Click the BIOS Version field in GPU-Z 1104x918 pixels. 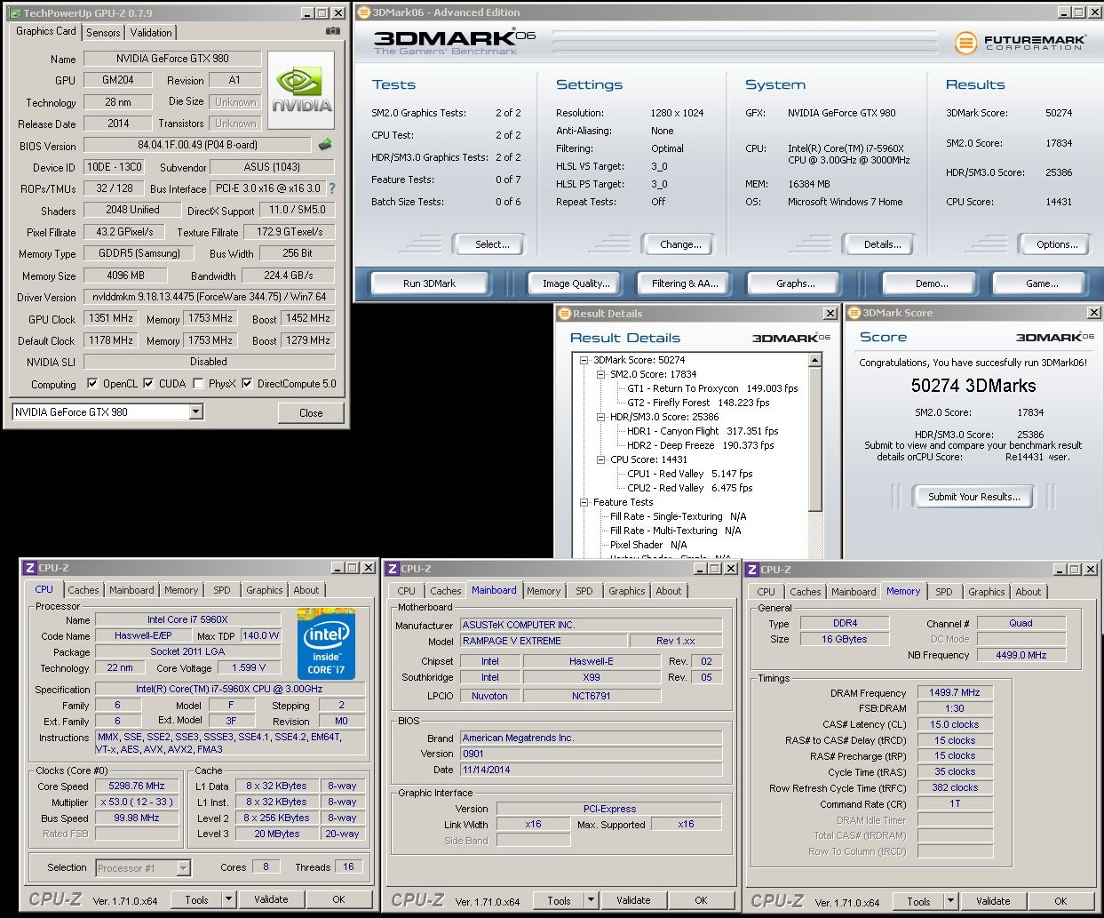click(197, 145)
